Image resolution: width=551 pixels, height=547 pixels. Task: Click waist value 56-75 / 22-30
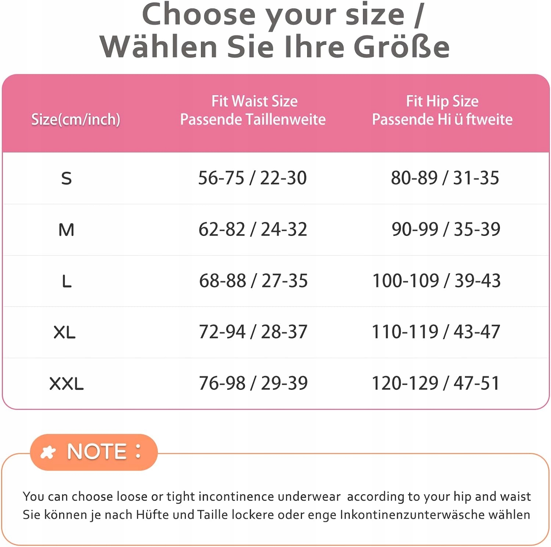pyautogui.click(x=252, y=178)
